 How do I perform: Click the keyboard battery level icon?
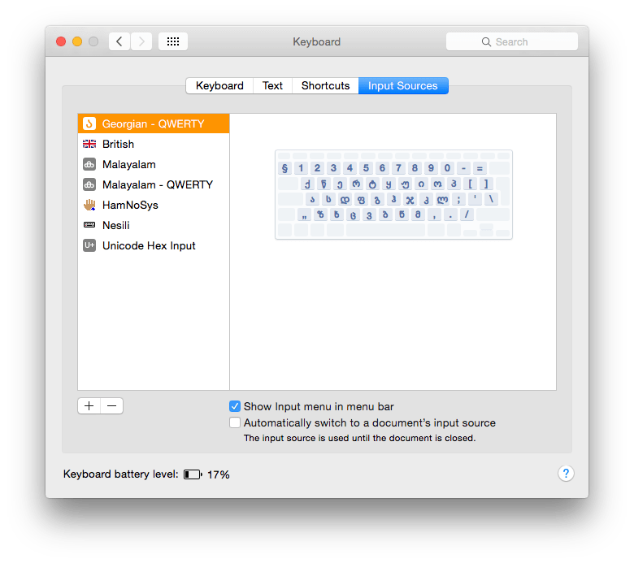point(193,474)
